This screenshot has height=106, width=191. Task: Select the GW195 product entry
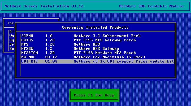tap(98, 40)
